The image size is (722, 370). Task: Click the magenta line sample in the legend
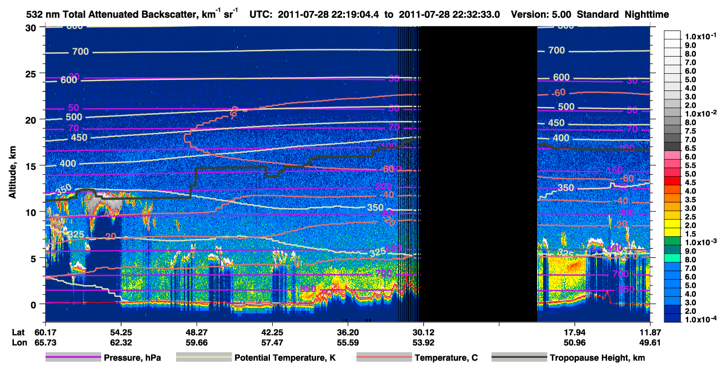74,358
